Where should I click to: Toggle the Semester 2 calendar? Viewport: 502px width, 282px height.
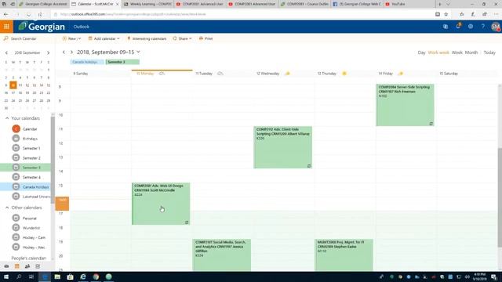(x=16, y=157)
